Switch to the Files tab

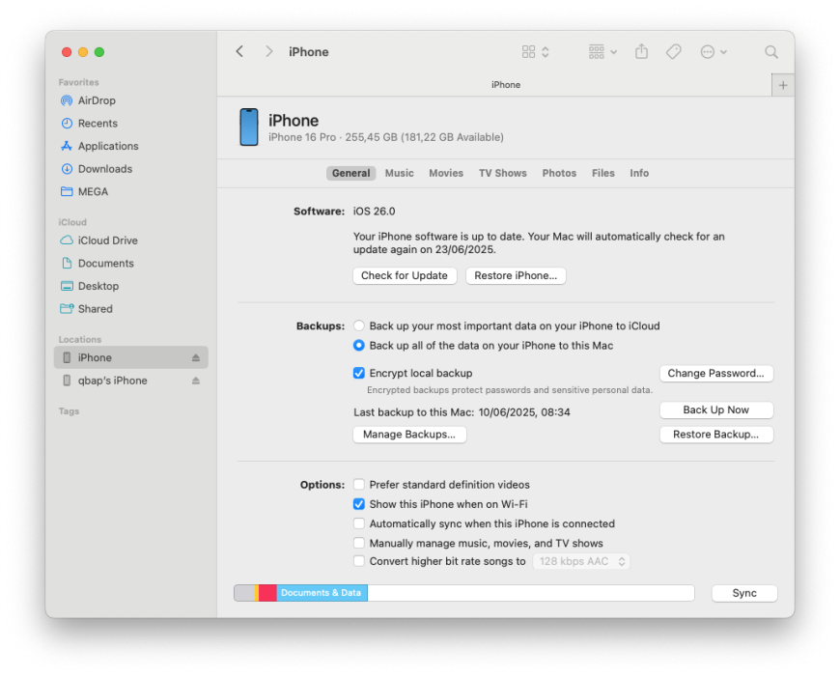coord(602,173)
